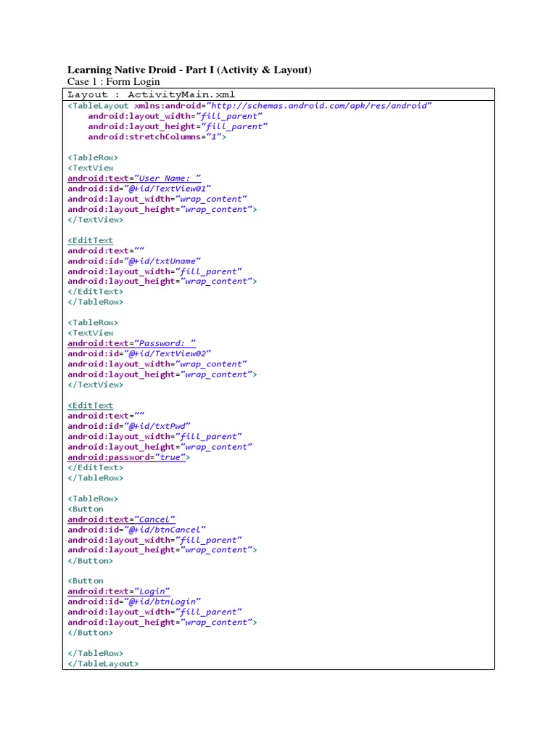Click the android:id="@+id/TextView01" line
This screenshot has width=557, height=743.
tap(139, 189)
